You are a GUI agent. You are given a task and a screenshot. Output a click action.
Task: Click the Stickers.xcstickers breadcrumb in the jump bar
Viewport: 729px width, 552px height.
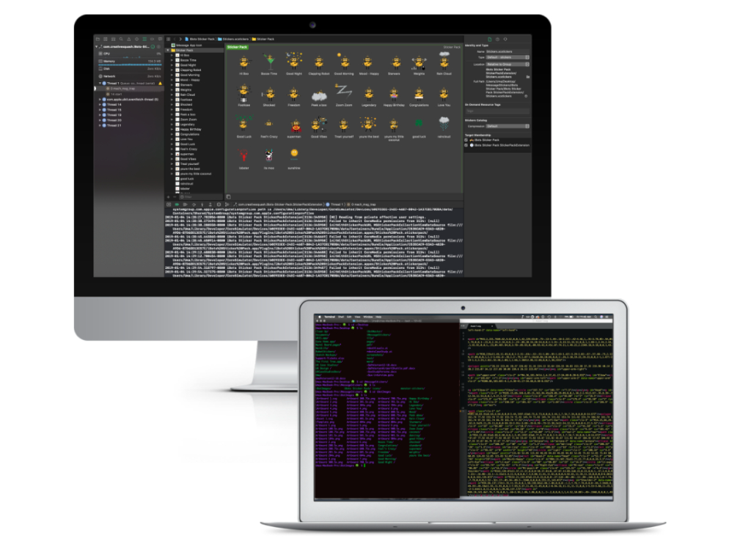click(234, 39)
